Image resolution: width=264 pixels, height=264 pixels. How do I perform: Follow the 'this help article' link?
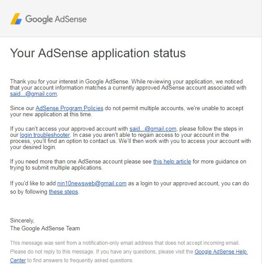click(172, 161)
